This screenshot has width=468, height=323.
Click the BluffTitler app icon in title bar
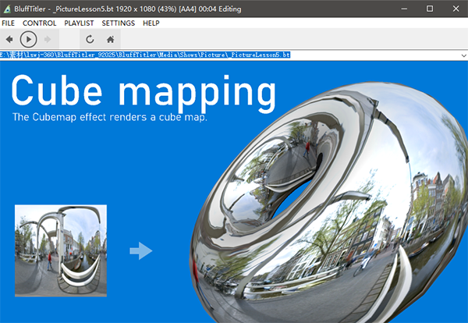(x=7, y=9)
